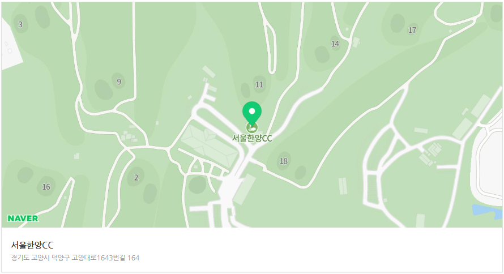Select golf hole marker 16
Screen dimensions: 504x274
click(x=46, y=187)
